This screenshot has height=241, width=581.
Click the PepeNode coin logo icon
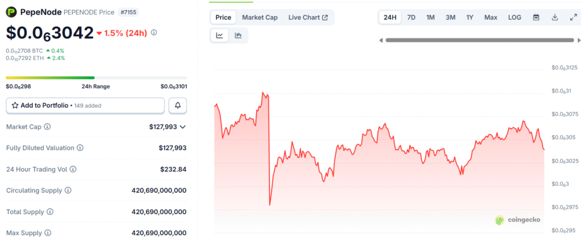11,12
